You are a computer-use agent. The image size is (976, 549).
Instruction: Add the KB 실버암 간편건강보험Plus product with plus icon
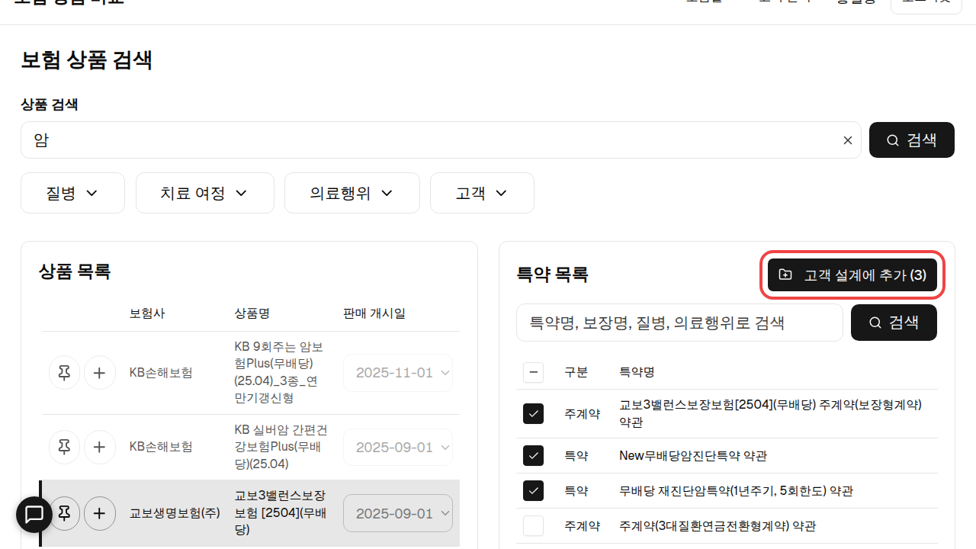tap(100, 447)
